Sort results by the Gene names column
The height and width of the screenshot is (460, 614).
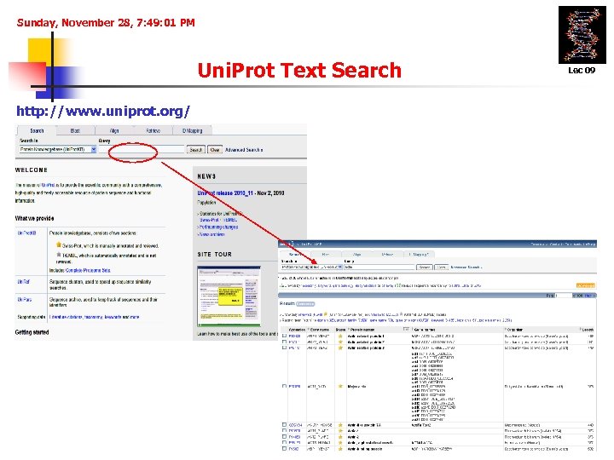coord(424,330)
